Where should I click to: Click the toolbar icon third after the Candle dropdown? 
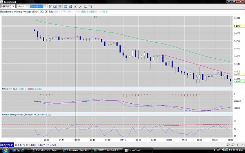point(60,6)
